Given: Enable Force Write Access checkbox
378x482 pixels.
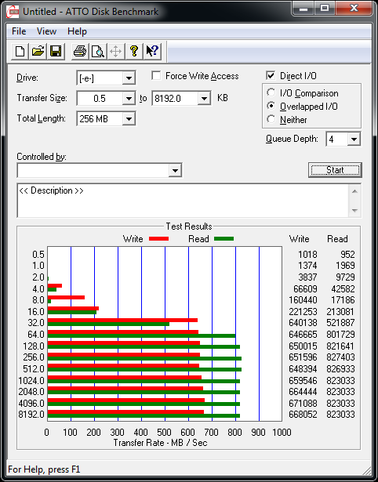Looking at the screenshot, I should [x=156, y=75].
